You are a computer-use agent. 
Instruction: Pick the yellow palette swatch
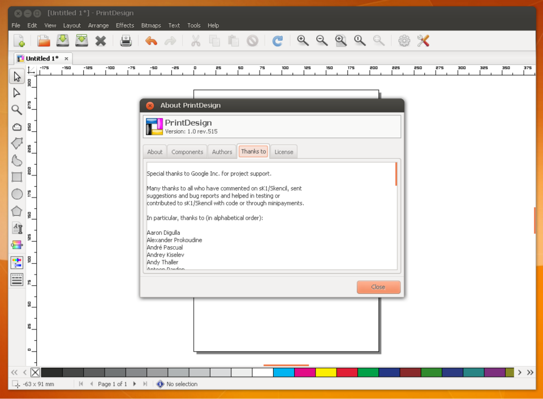326,372
